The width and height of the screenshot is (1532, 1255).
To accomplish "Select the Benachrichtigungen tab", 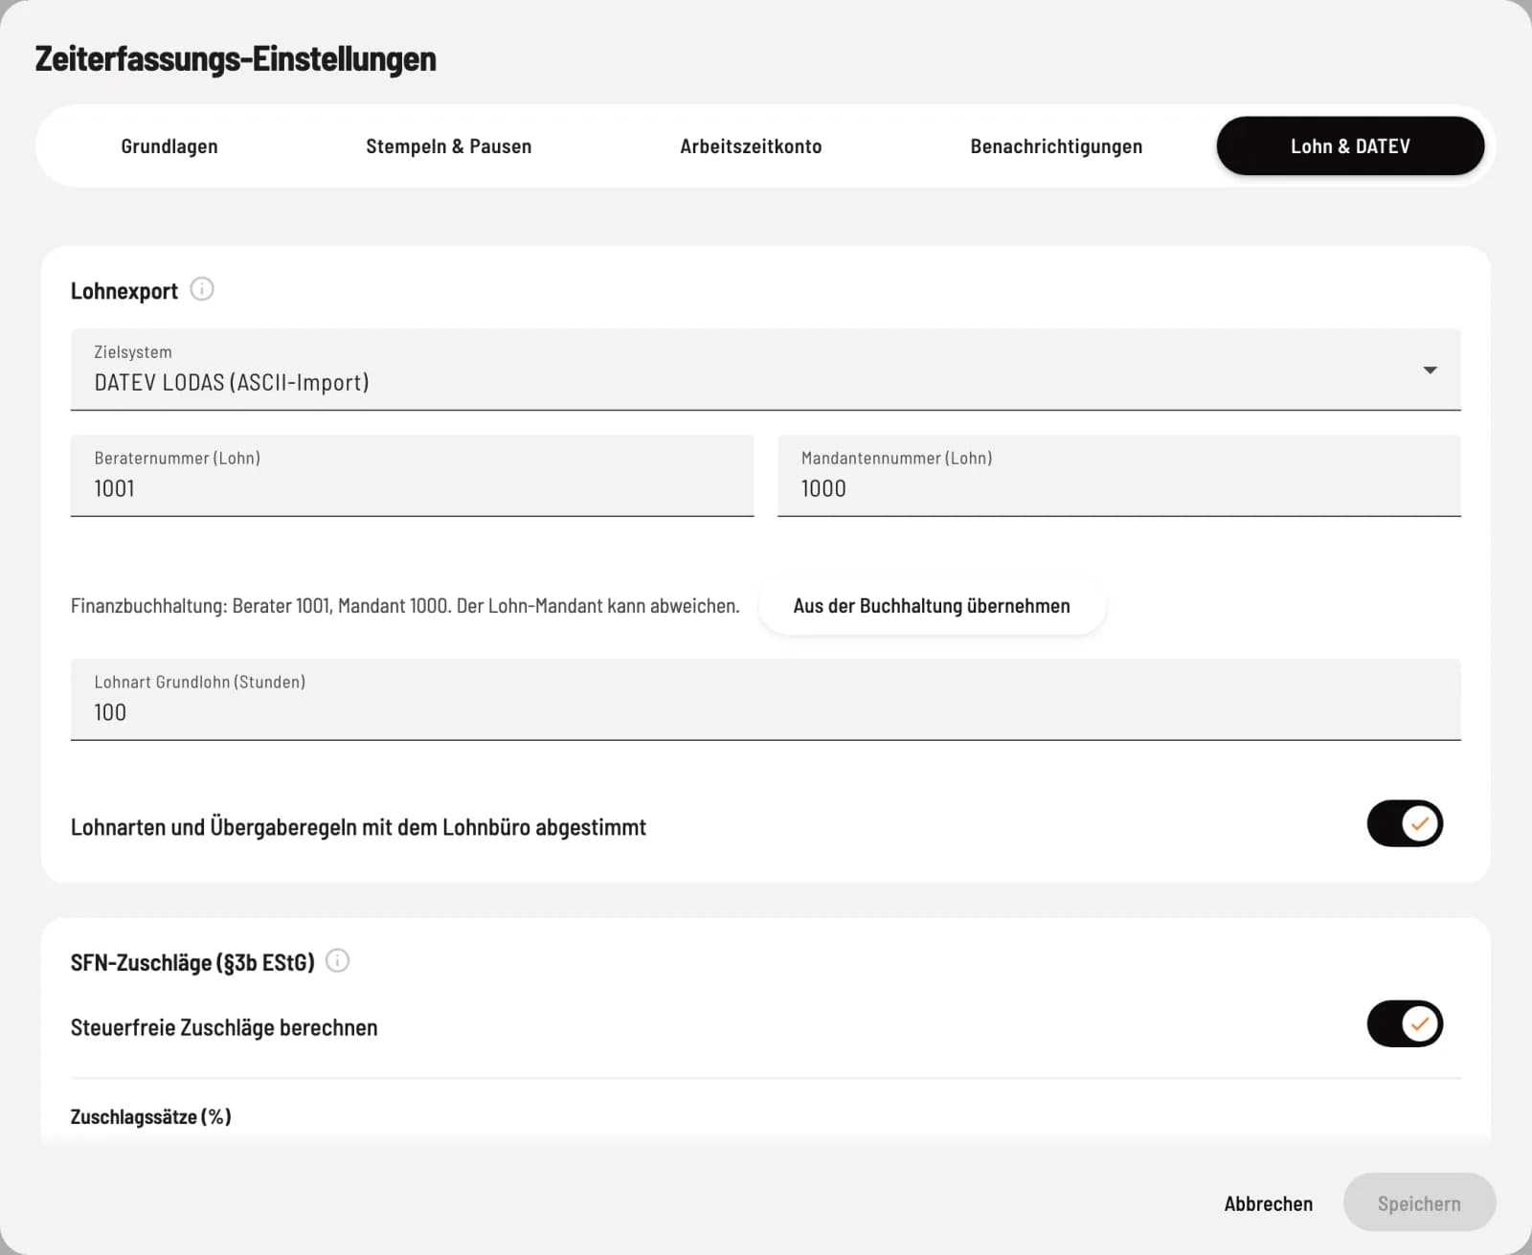I will (1056, 146).
